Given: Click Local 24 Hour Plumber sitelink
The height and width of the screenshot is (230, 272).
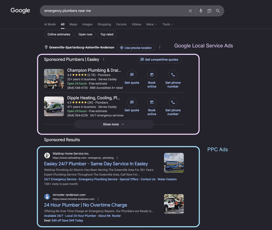Looking at the screenshot, I should 81,216.
